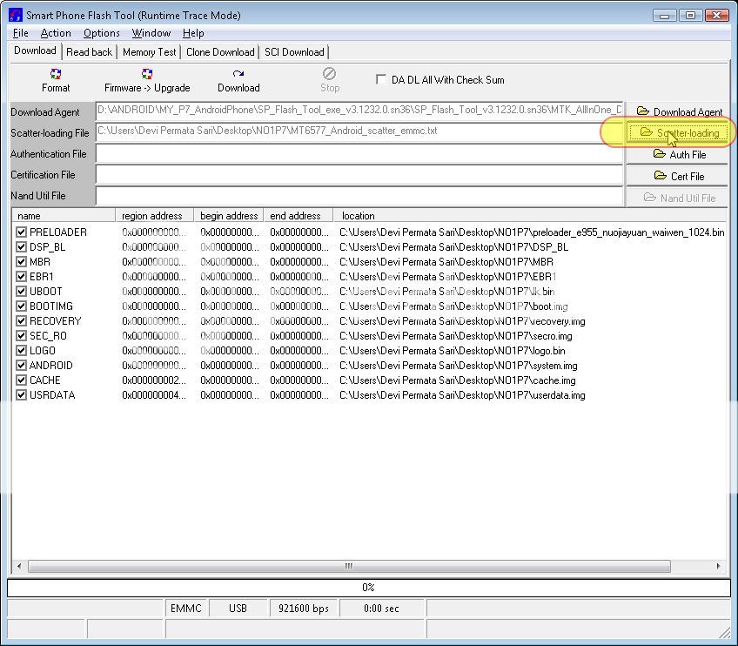738x646 pixels.
Task: Choose a Cert File
Action: (x=678, y=176)
